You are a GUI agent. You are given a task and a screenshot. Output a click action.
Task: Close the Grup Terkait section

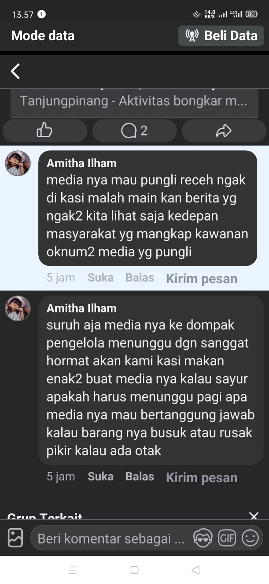tap(254, 515)
